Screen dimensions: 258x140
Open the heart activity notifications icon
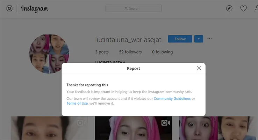tap(243, 8)
